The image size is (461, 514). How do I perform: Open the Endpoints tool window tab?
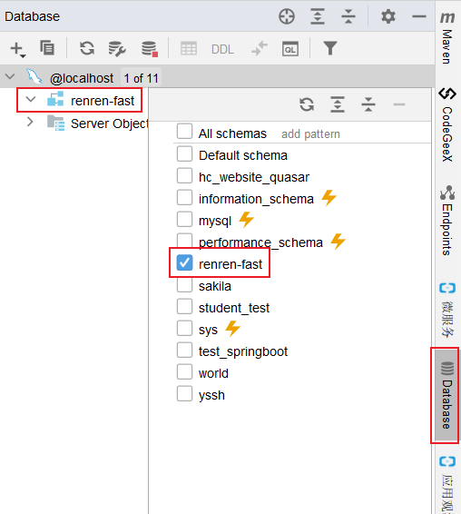pyautogui.click(x=447, y=221)
